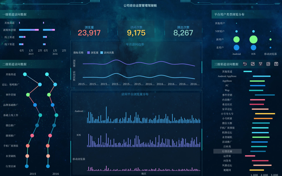
Task: Click the 年月访问趋势 chart title
Action: (135, 44)
